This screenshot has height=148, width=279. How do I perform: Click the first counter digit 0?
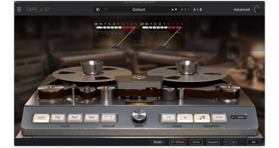pos(232,117)
